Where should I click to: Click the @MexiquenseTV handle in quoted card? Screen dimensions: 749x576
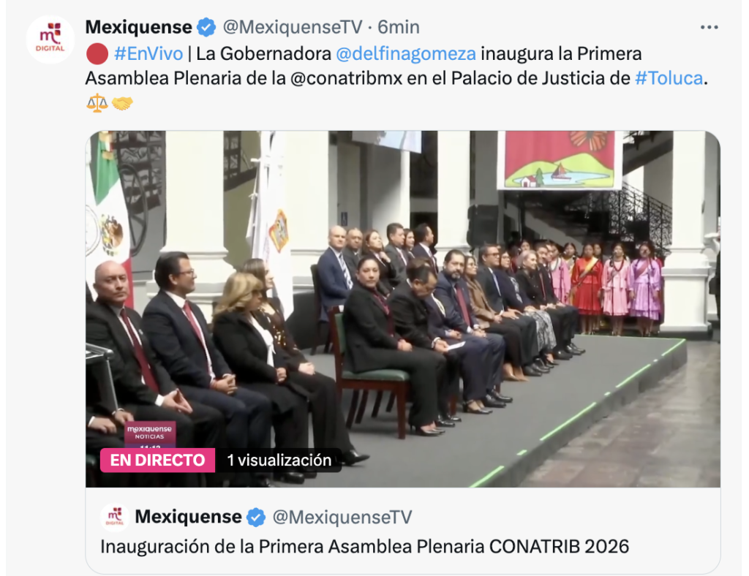pos(342,518)
